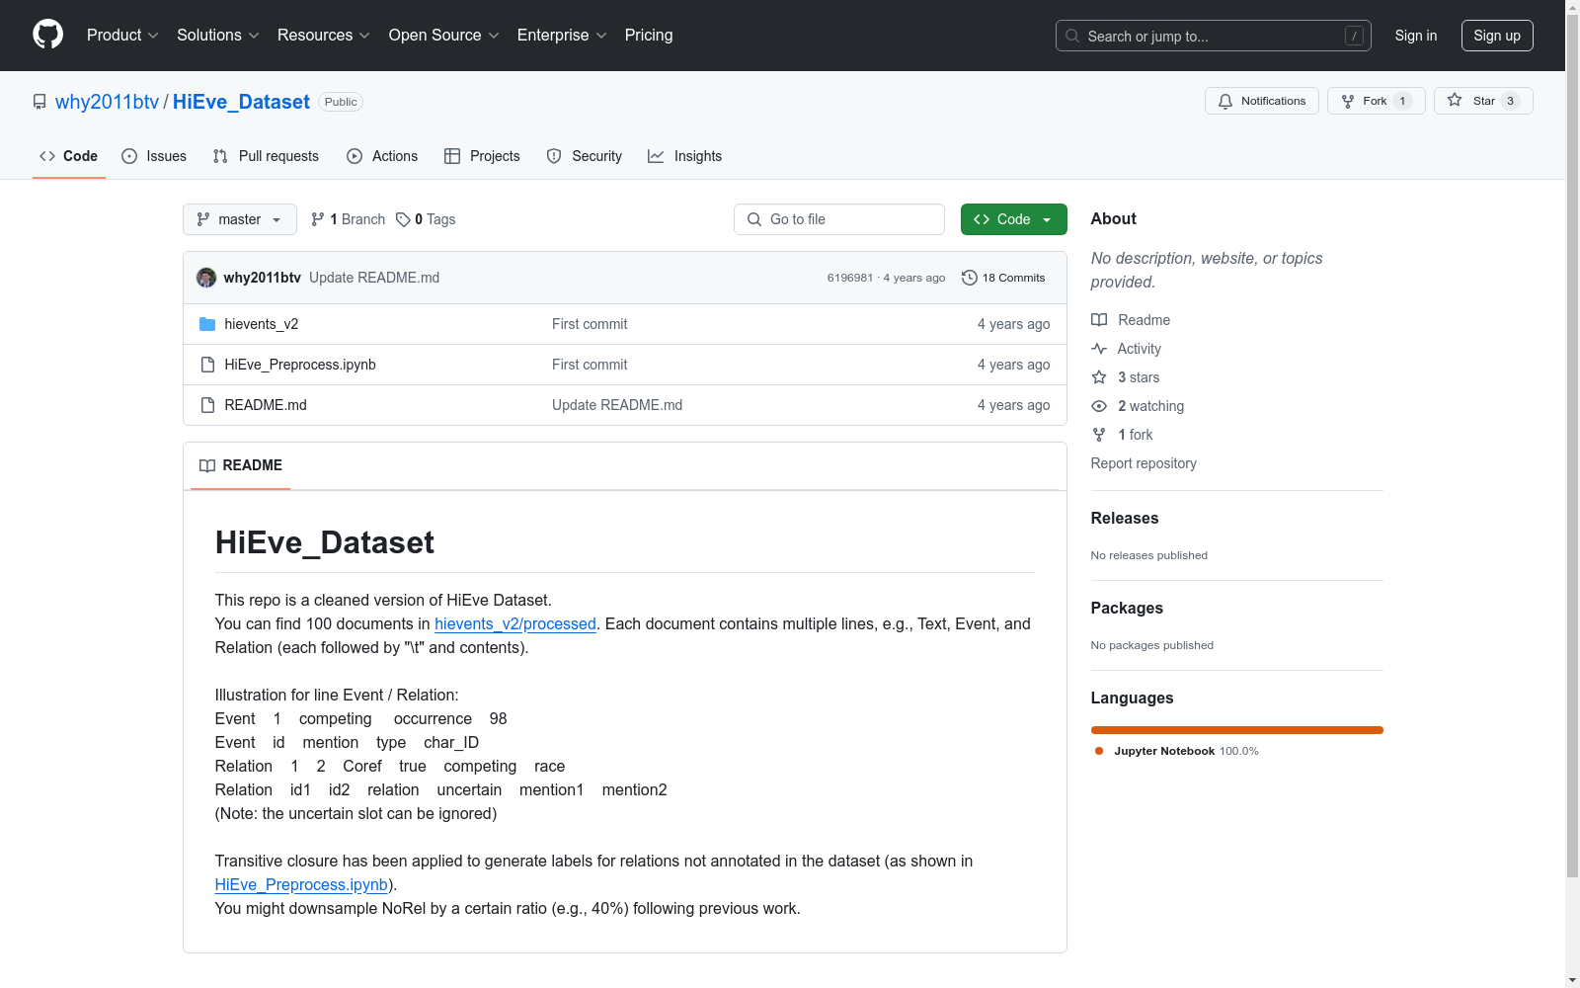Click the Activity pulse icon
The width and height of the screenshot is (1580, 988).
click(x=1099, y=349)
